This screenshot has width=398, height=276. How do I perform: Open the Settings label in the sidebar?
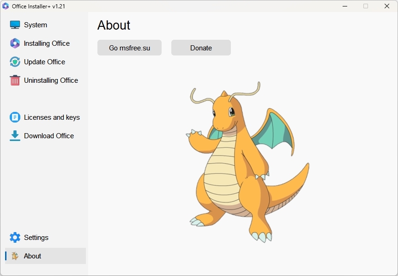tap(36, 237)
